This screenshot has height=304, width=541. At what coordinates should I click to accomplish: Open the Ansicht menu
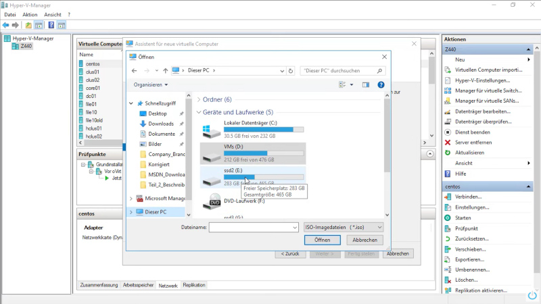pos(53,14)
